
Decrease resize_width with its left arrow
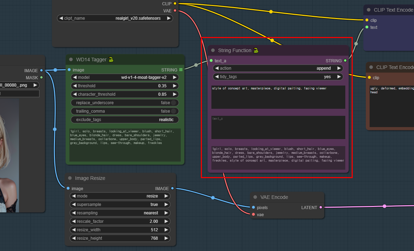point(74,230)
